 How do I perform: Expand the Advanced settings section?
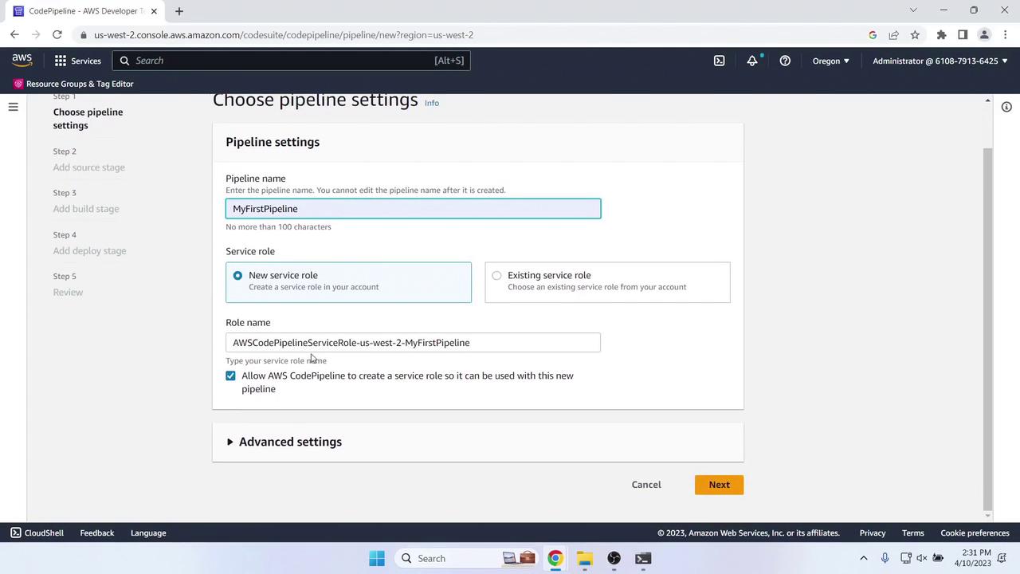pos(284,442)
